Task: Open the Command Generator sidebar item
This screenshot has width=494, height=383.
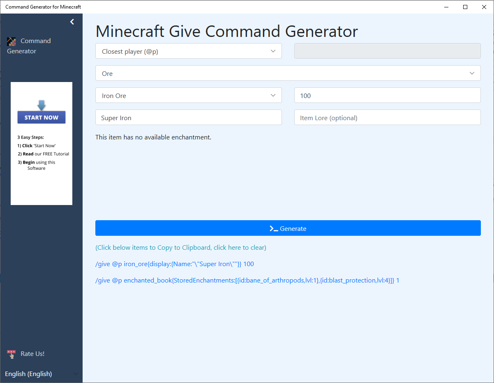Action: click(29, 46)
